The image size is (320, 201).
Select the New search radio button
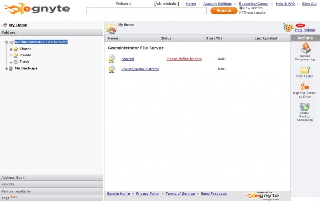point(241,8)
